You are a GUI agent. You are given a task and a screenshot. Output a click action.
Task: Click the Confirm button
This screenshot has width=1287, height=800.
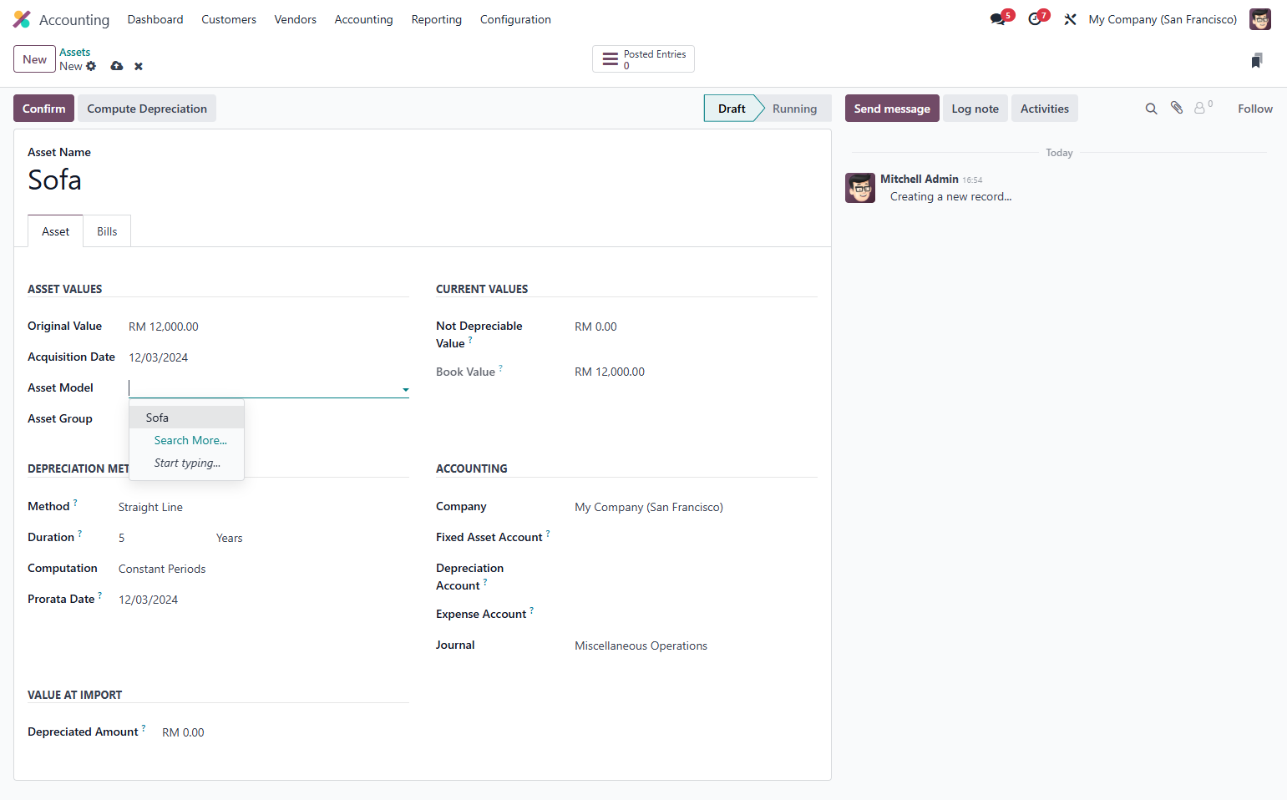[x=43, y=109]
